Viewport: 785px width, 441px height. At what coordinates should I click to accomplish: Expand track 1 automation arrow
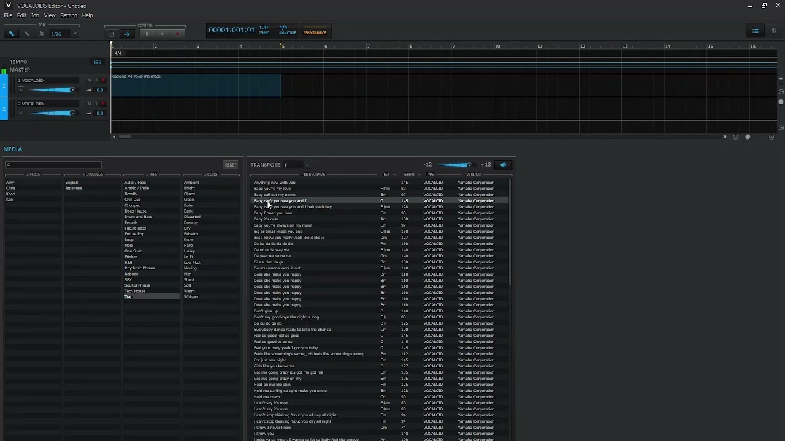point(20,90)
